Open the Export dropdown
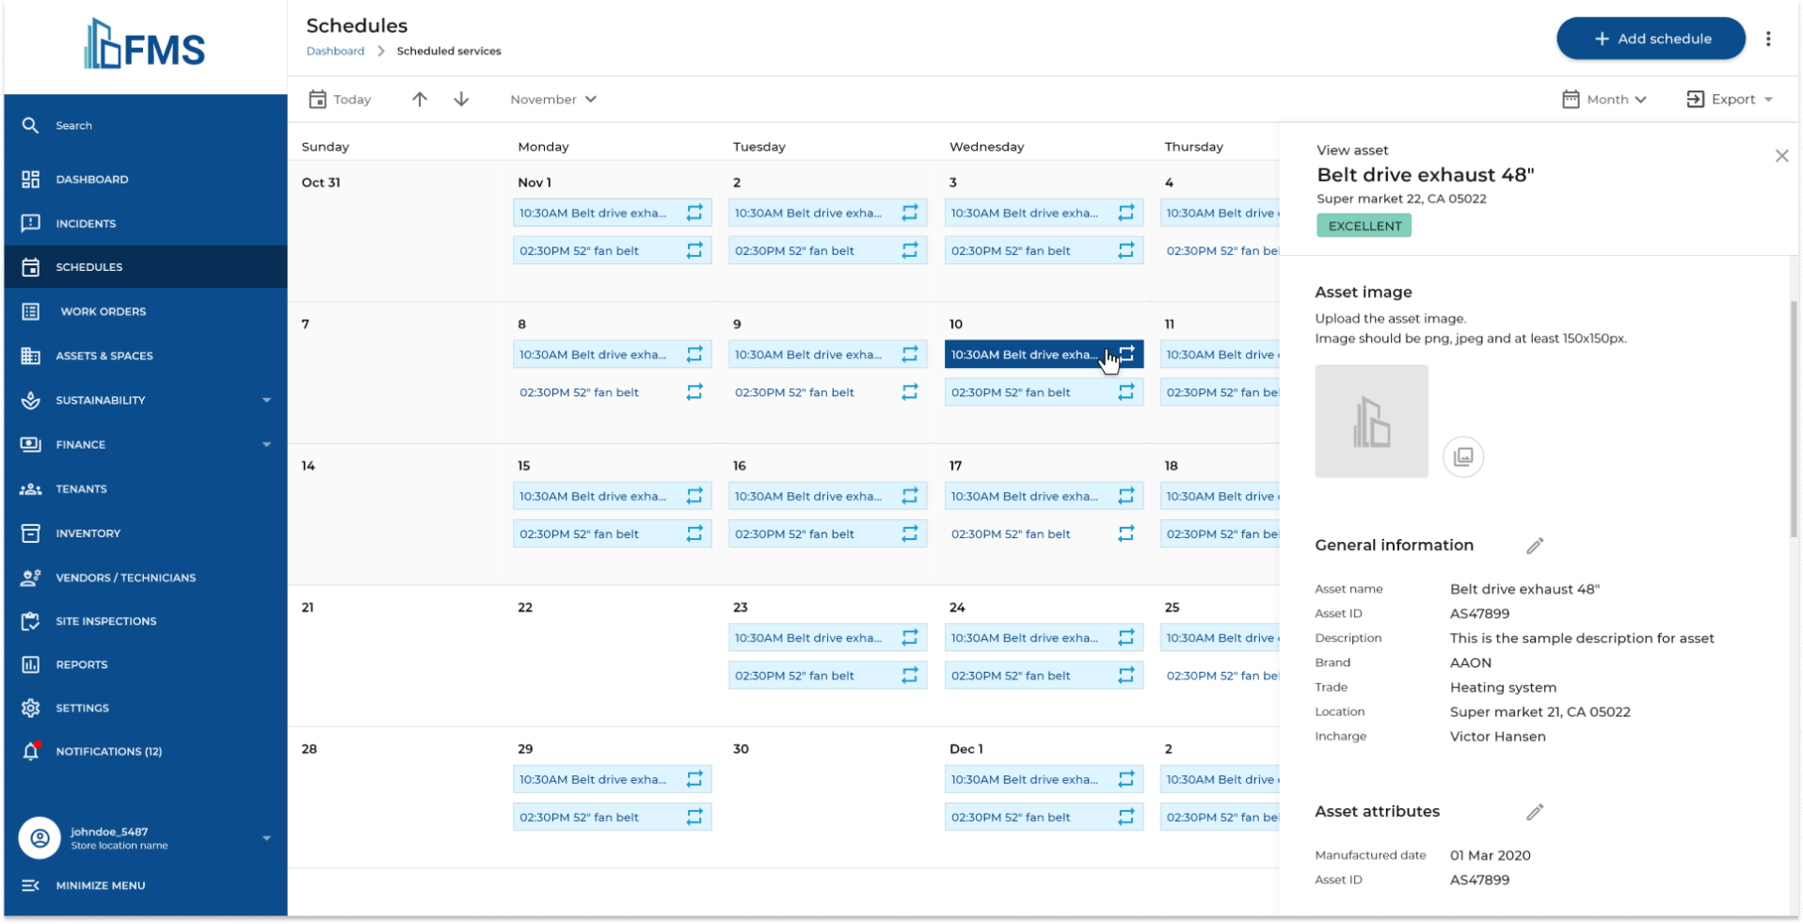This screenshot has width=1803, height=924. (x=1729, y=99)
